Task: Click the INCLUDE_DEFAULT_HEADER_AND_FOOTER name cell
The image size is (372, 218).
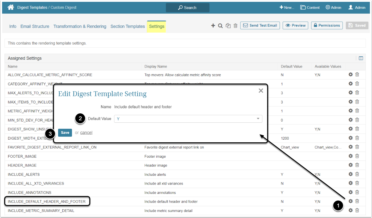Action: click(x=47, y=201)
